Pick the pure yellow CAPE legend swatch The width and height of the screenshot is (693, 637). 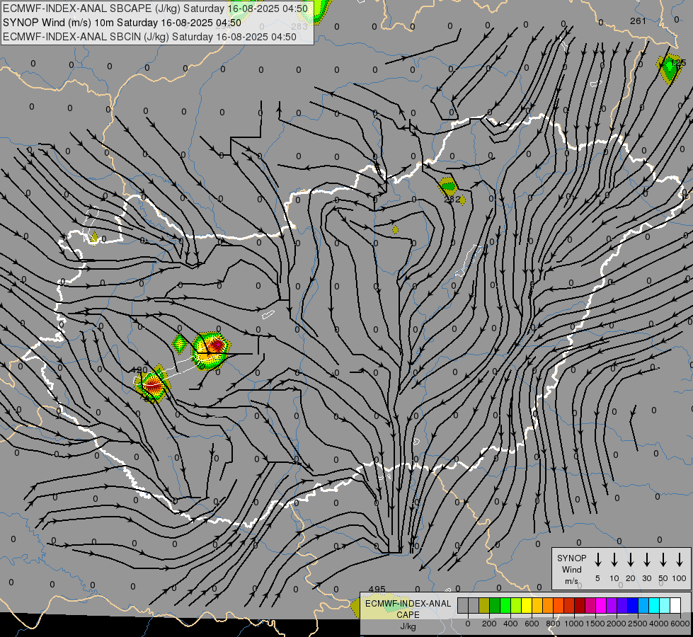click(527, 605)
